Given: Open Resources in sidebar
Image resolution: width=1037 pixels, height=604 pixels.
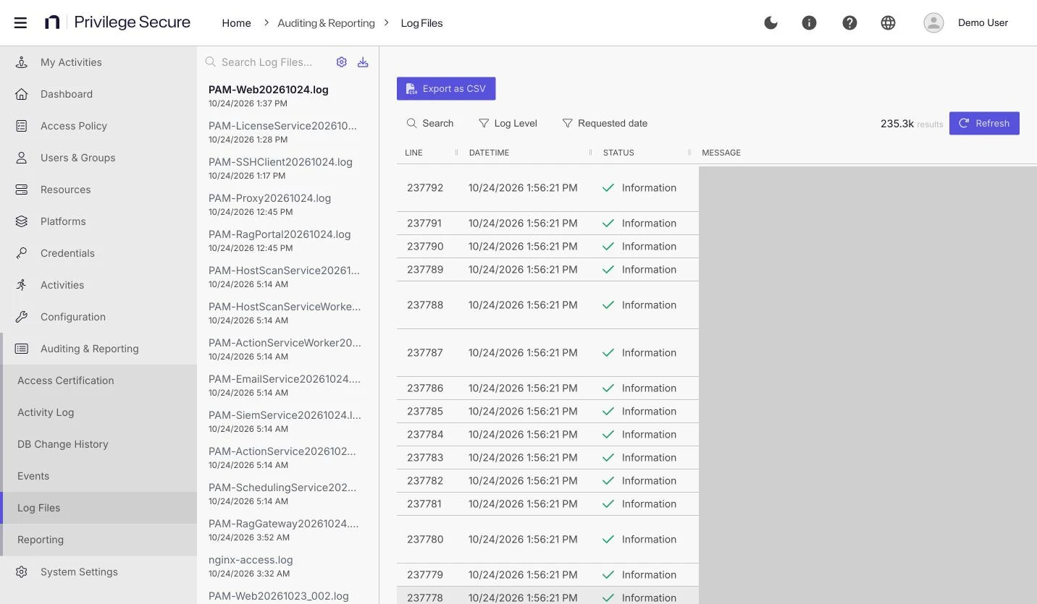Looking at the screenshot, I should click(x=98, y=190).
